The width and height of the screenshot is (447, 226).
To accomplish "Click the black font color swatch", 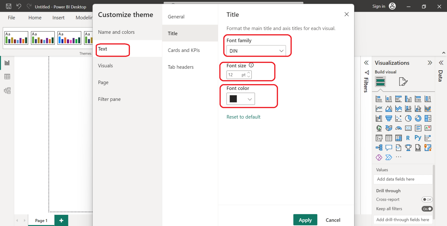I will (x=233, y=99).
